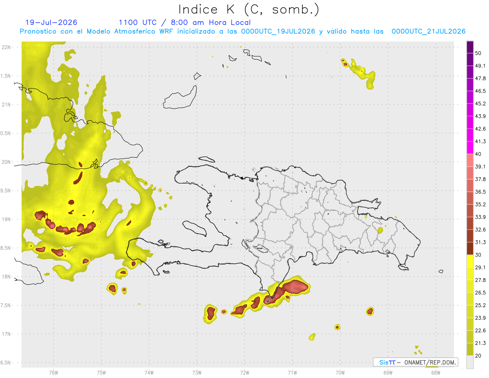Click the colorbar value 33.9

(480, 217)
